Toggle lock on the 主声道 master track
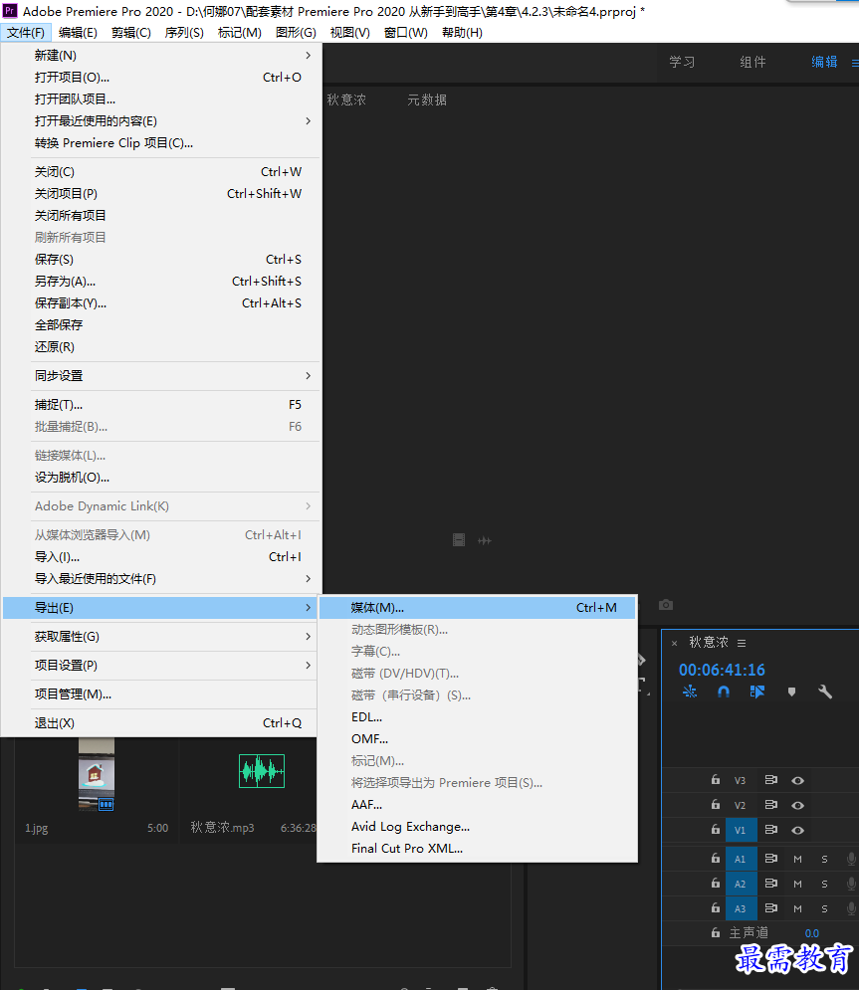Screen dimensions: 859x990 click(716, 932)
